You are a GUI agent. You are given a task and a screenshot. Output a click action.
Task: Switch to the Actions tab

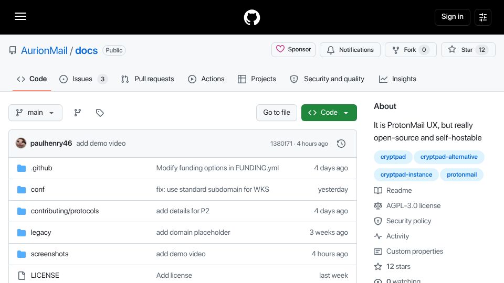(x=206, y=79)
